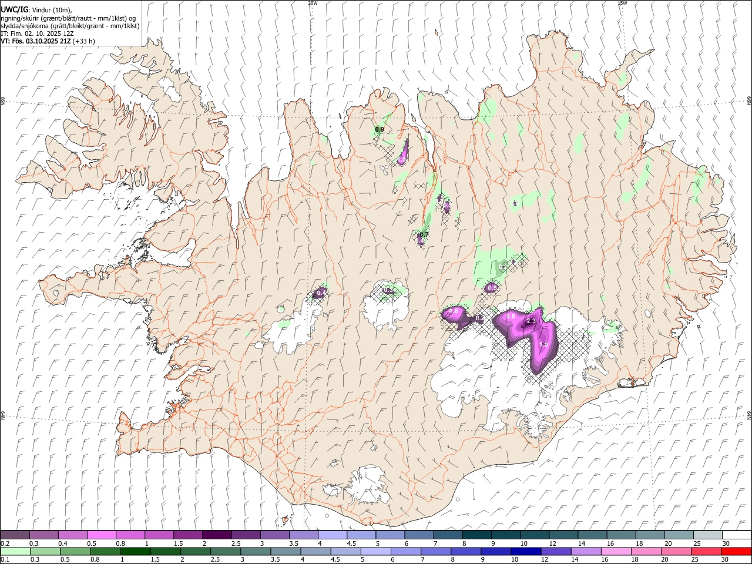This screenshot has width=752, height=564.
Task: Click the 'IT: Fim. 02. 10. 2025 12Z' line
Action: click(38, 33)
